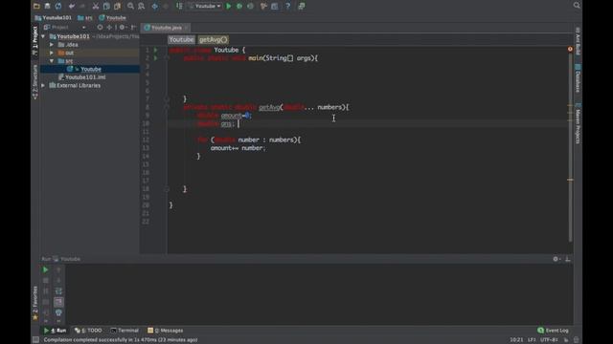Click the search everywhere magnifier icon
The height and width of the screenshot is (344, 613).
point(577,5)
